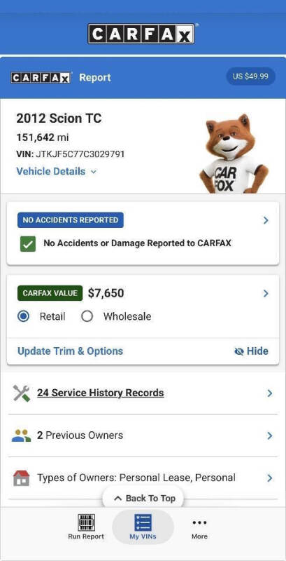The width and height of the screenshot is (286, 561).
Task: Click the small CARFAX Report logo
Action: point(41,78)
